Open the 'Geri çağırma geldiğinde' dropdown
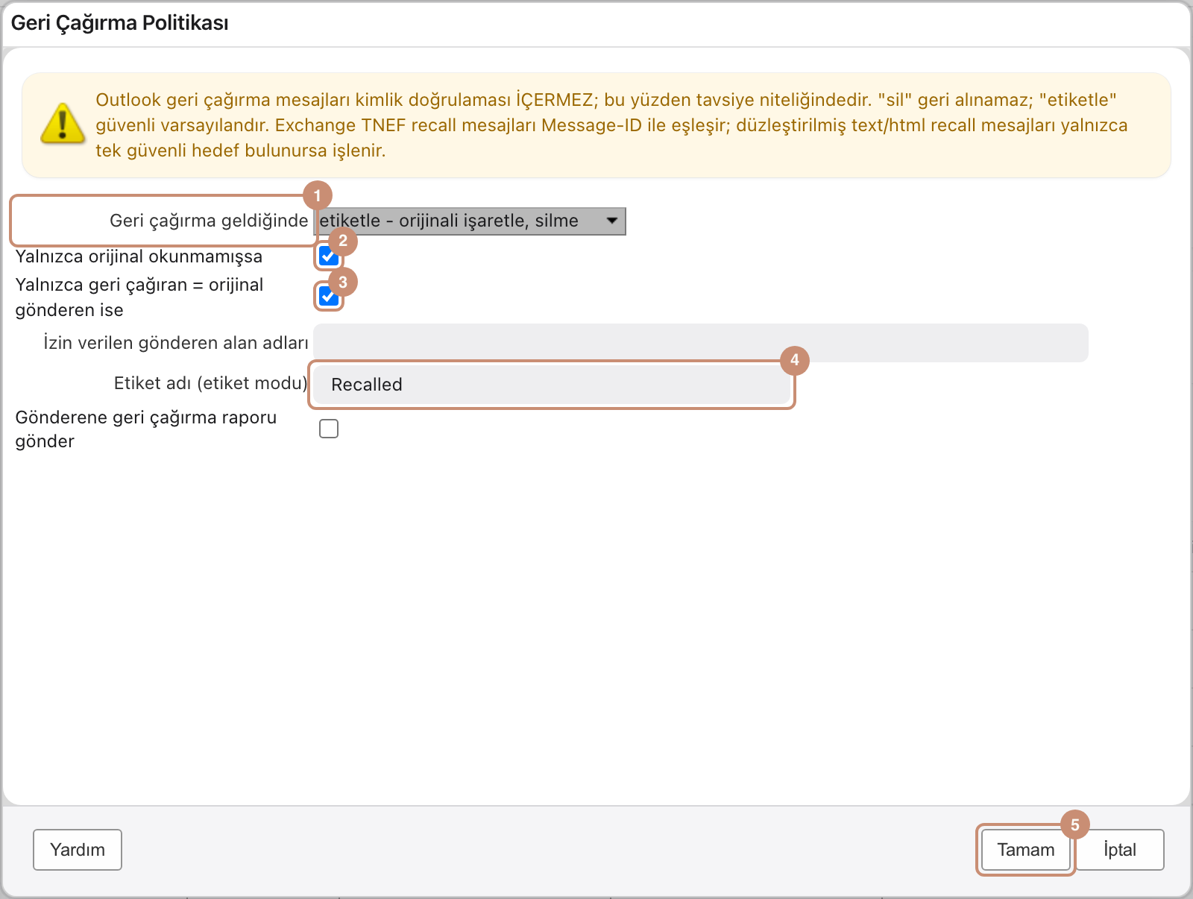 tap(470, 221)
